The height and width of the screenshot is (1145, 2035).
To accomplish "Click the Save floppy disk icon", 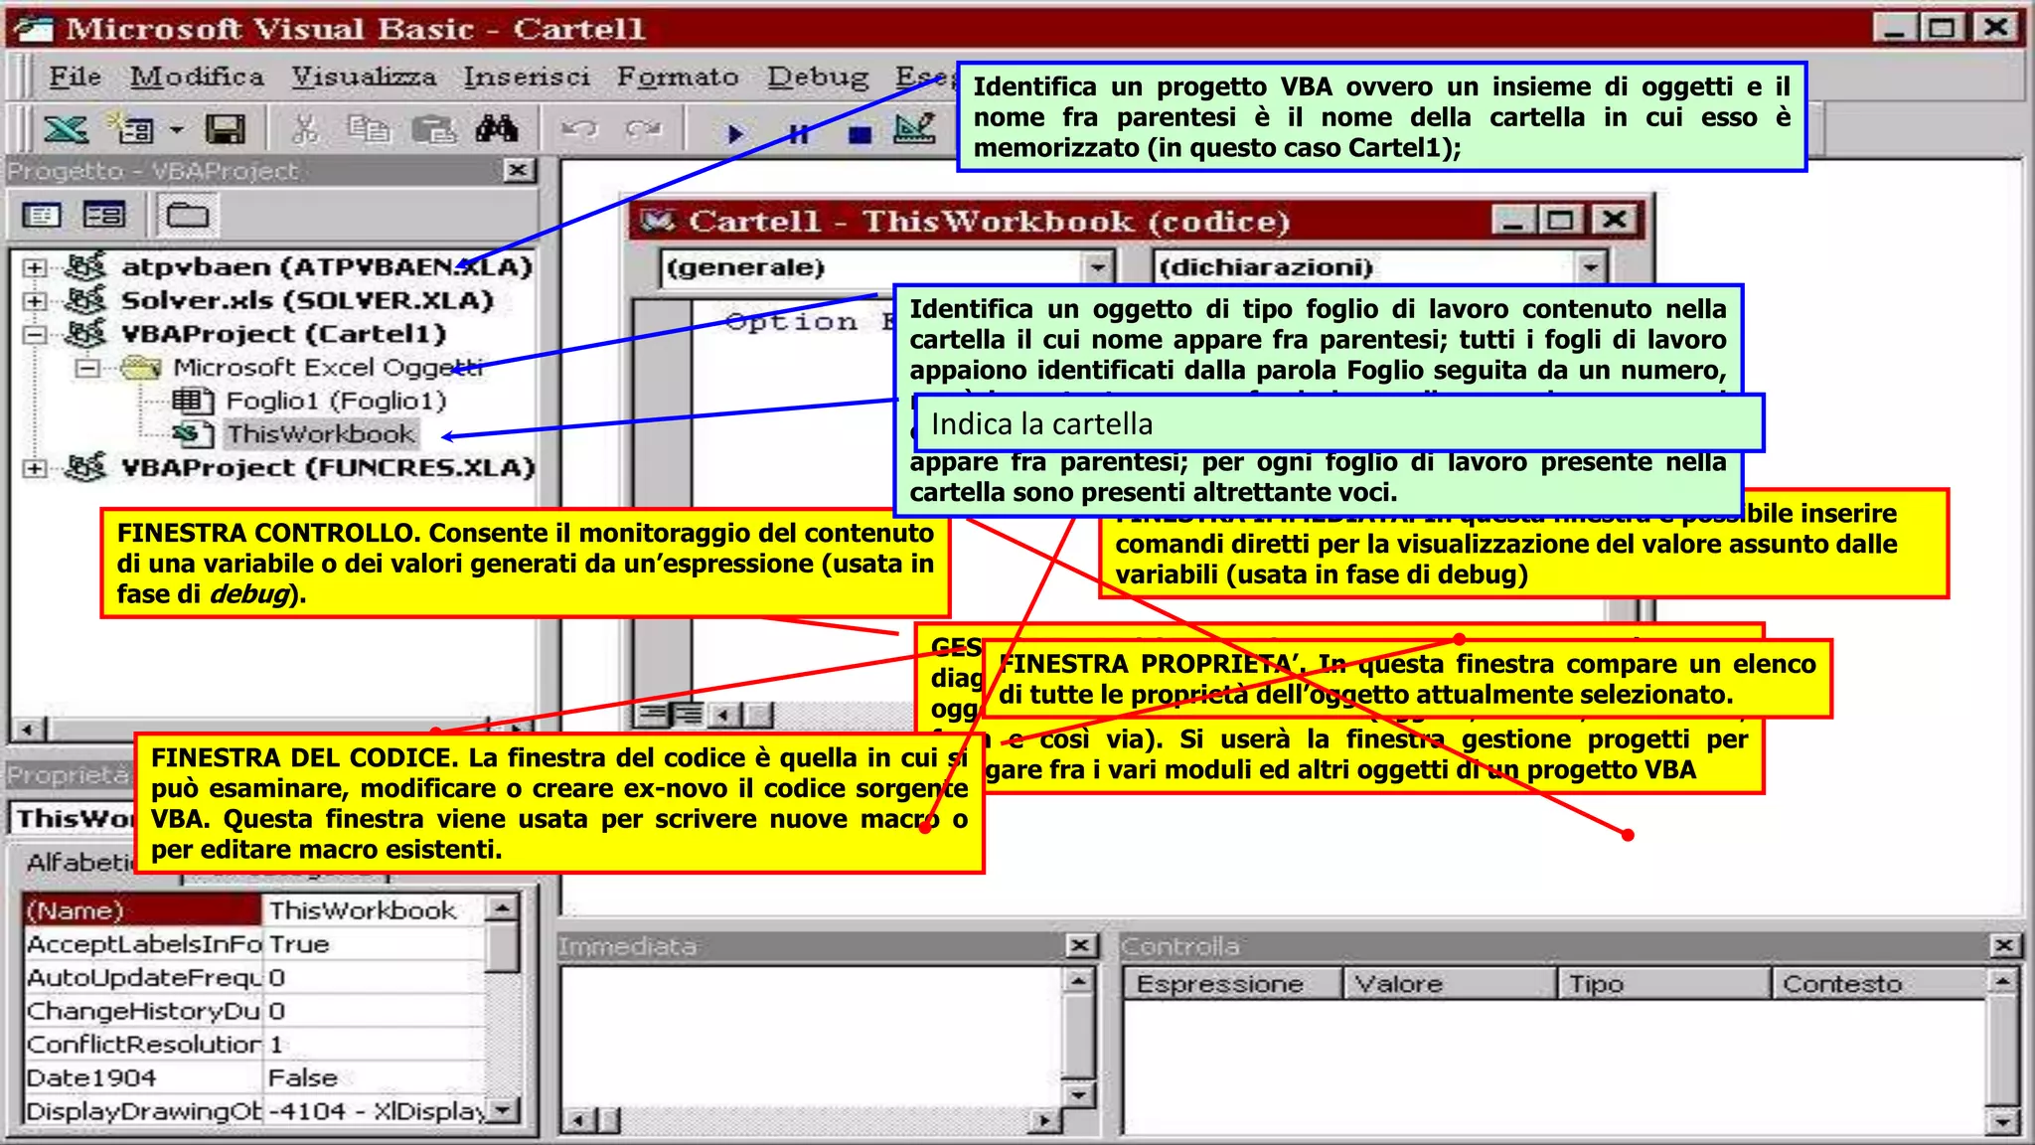I will tap(226, 129).
